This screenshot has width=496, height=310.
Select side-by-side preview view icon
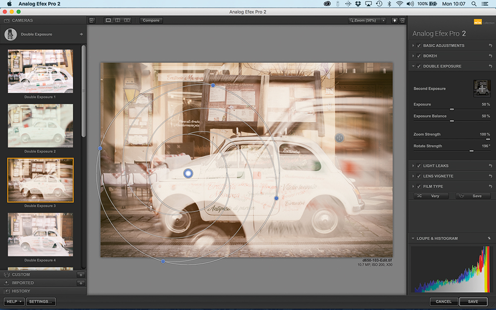(127, 20)
